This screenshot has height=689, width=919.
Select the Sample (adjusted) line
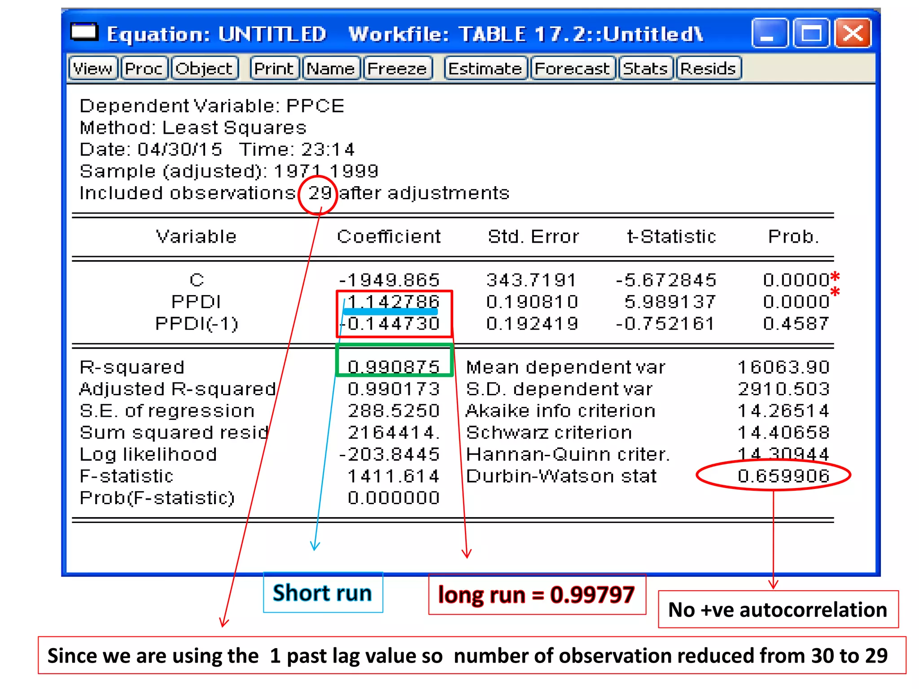[x=229, y=171]
